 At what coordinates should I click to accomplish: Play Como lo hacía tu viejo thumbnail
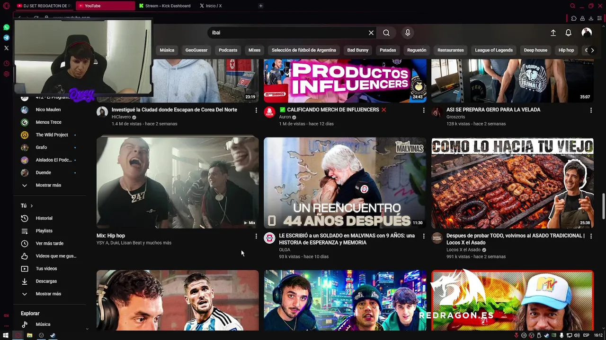click(512, 183)
